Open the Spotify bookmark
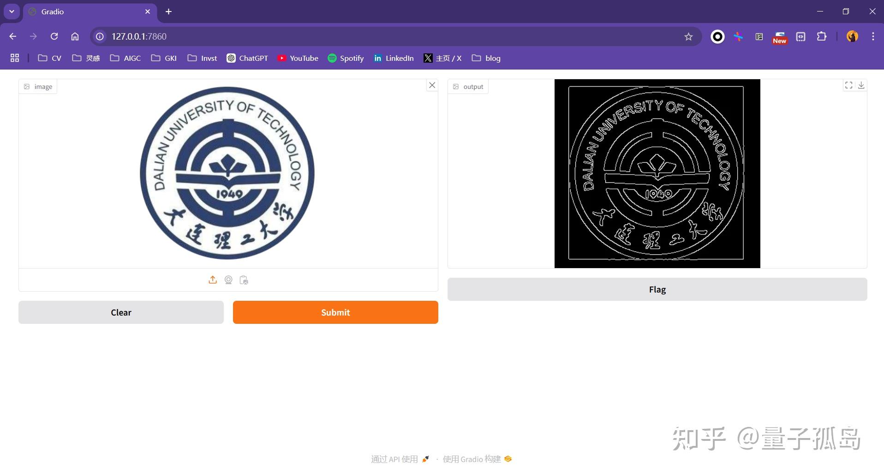 (346, 58)
